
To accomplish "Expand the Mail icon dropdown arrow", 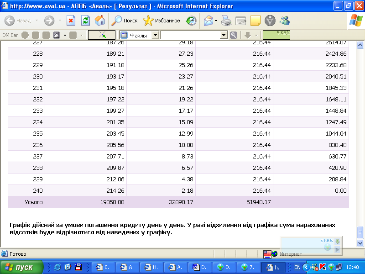I will click(216, 21).
